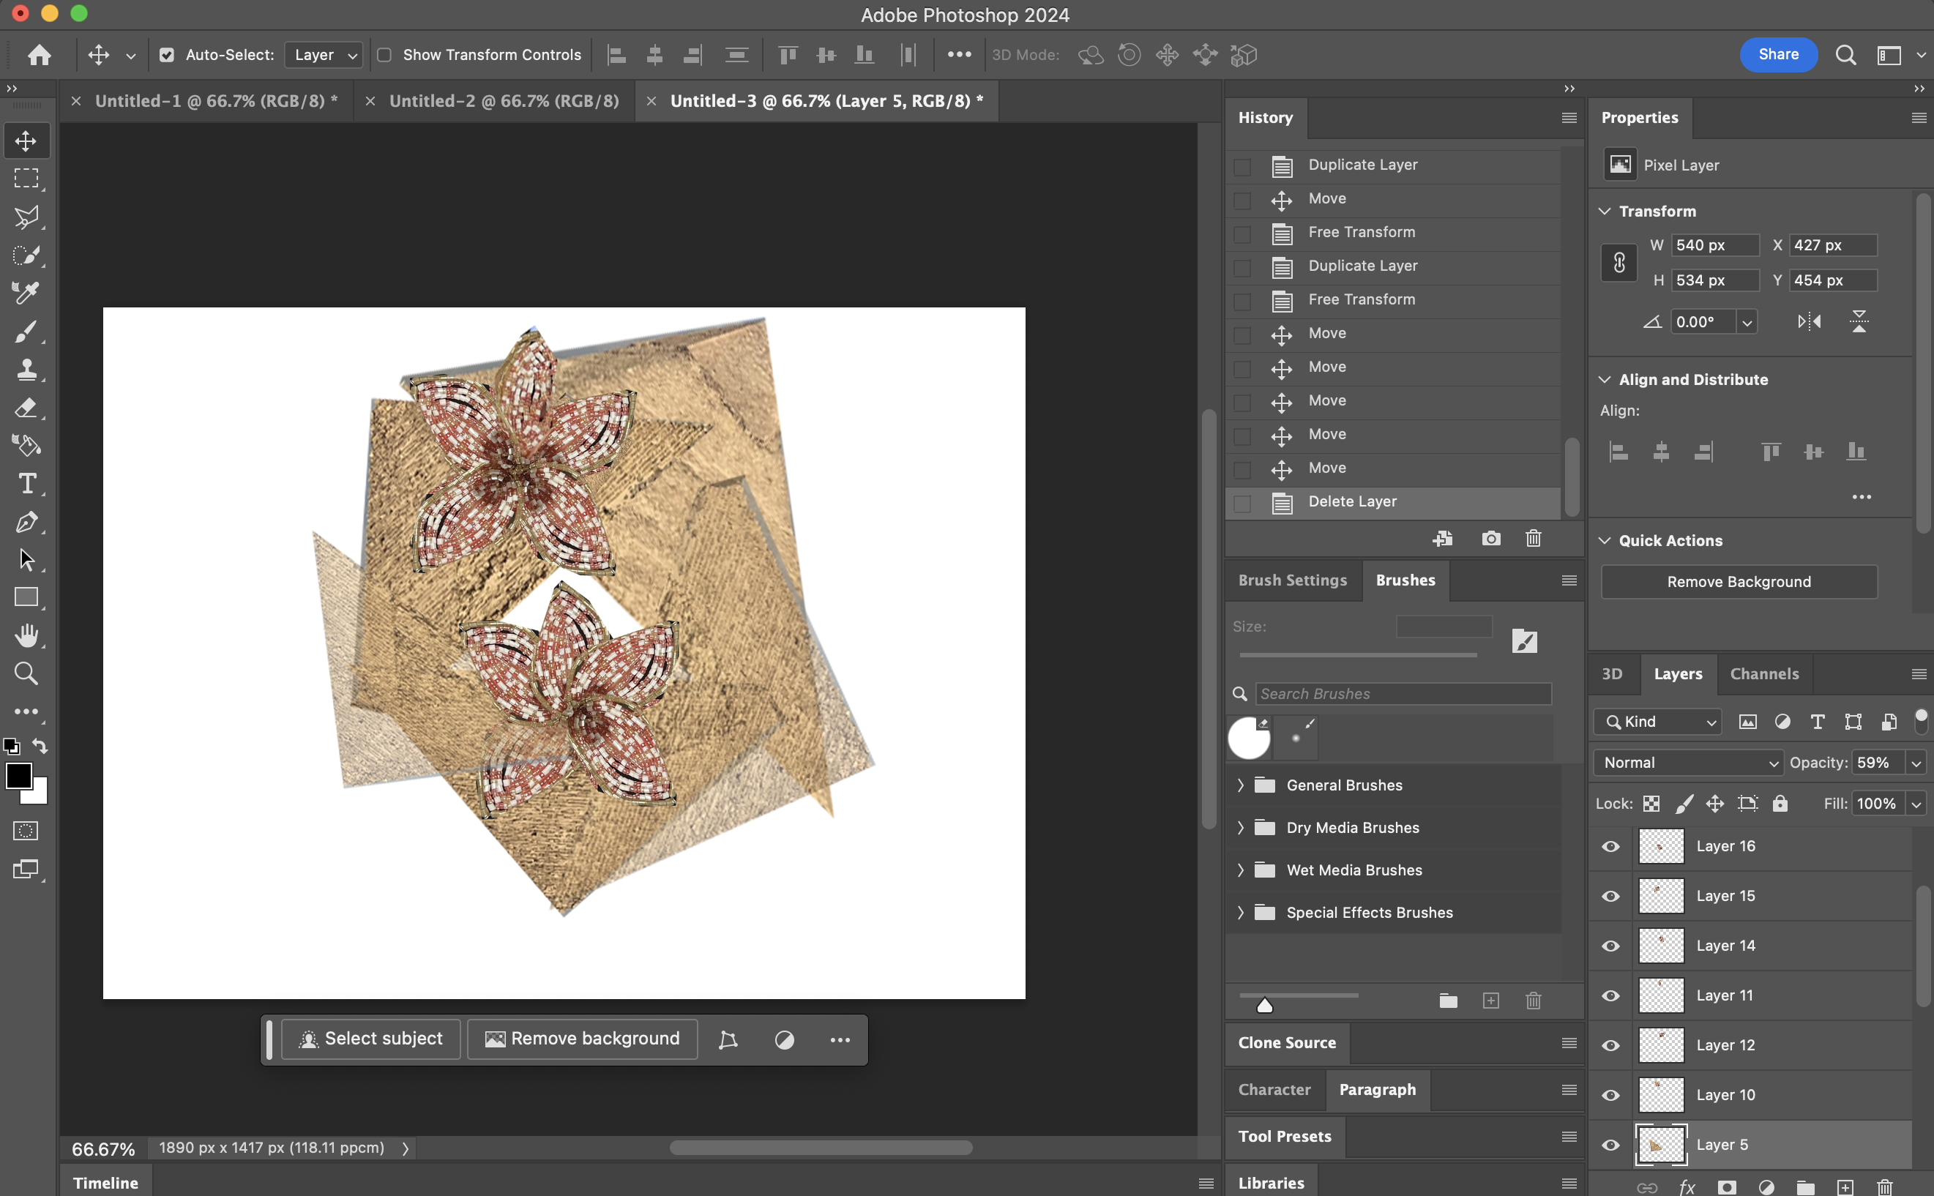Click the Remove Background button in Properties

pos(1739,582)
